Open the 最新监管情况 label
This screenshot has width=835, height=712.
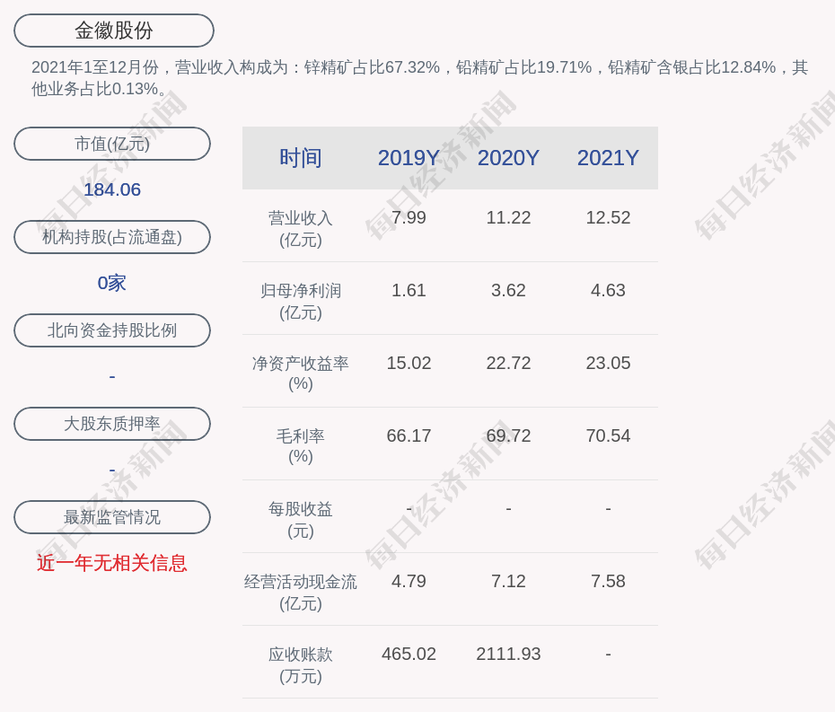click(112, 517)
